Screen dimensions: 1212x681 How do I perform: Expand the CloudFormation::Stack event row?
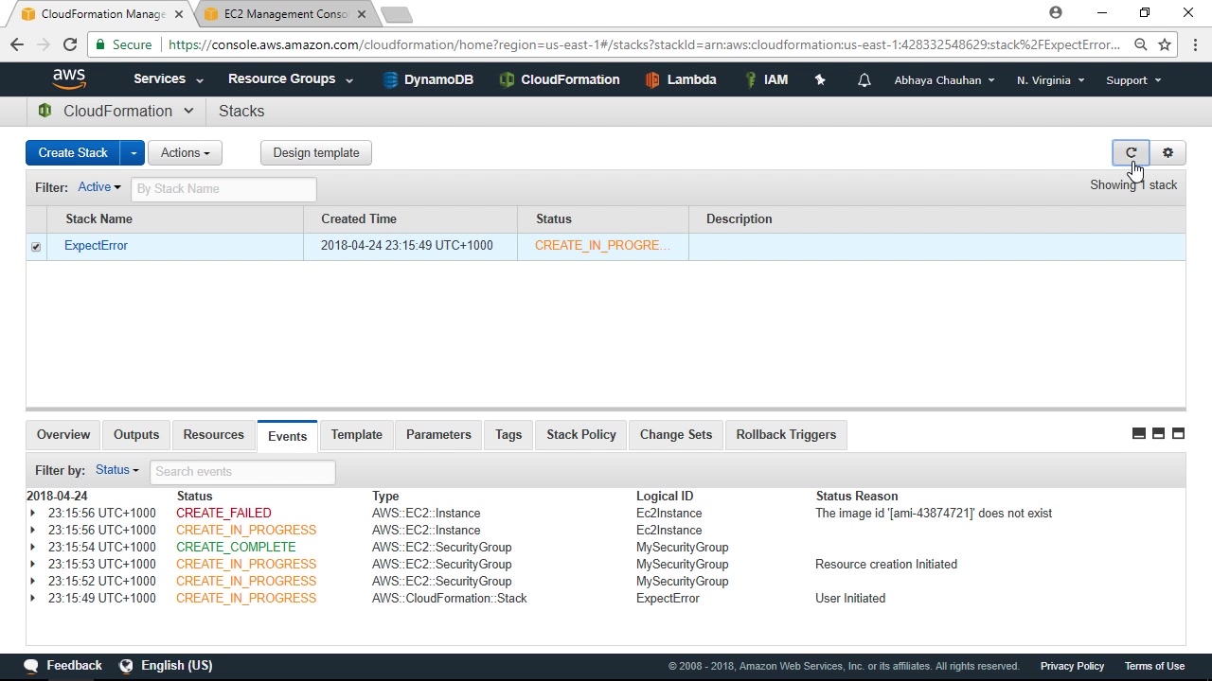click(33, 599)
